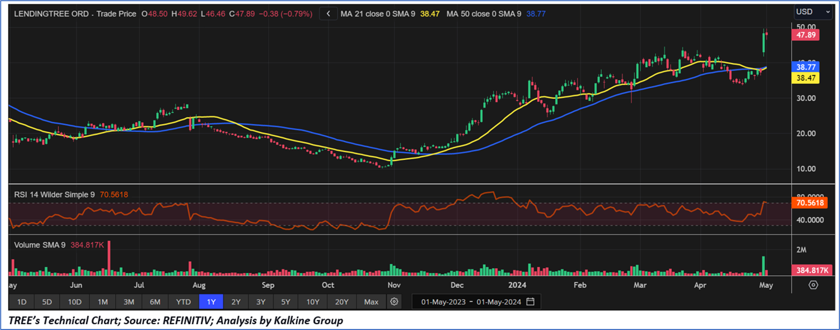Switch to the 3Y range

(x=261, y=302)
